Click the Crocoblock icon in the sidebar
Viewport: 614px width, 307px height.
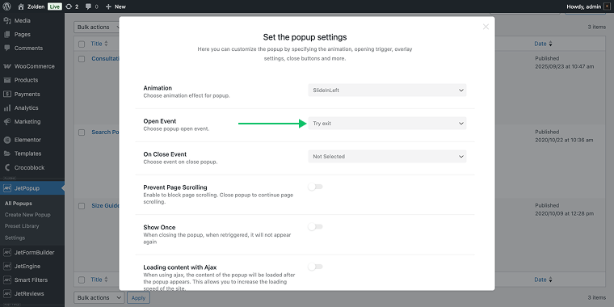click(x=7, y=167)
